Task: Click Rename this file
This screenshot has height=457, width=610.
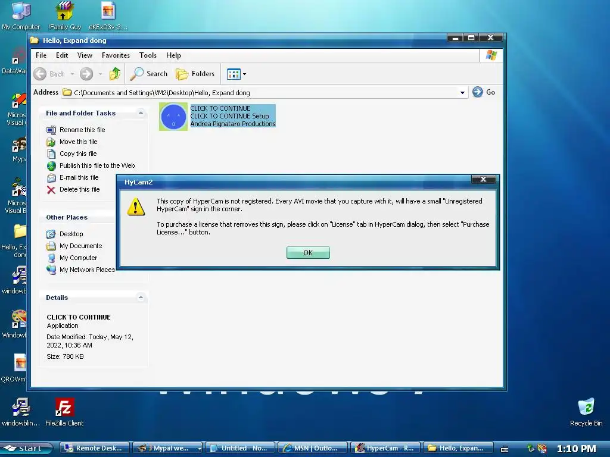Action: pos(76,130)
